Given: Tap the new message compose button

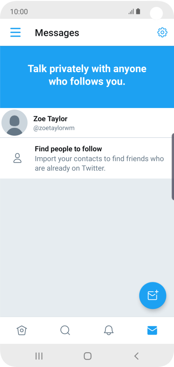Looking at the screenshot, I should [x=153, y=295].
